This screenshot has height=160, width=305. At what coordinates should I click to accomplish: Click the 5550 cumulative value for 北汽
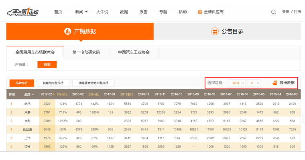coord(128,104)
